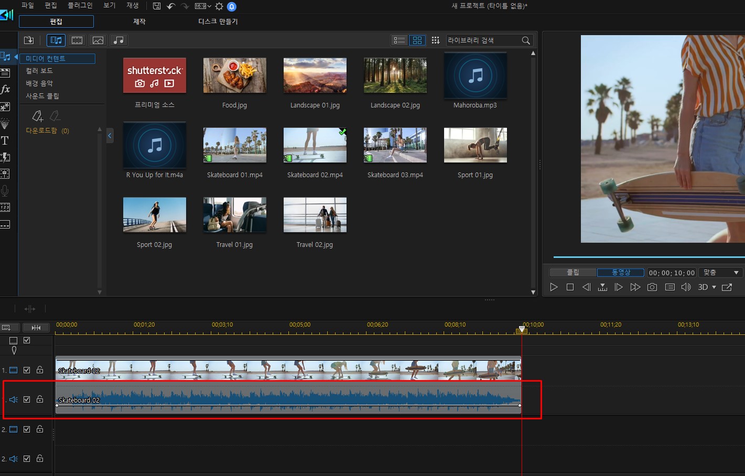Image resolution: width=745 pixels, height=476 pixels.
Task: Filter library to show only images
Action: tap(98, 40)
